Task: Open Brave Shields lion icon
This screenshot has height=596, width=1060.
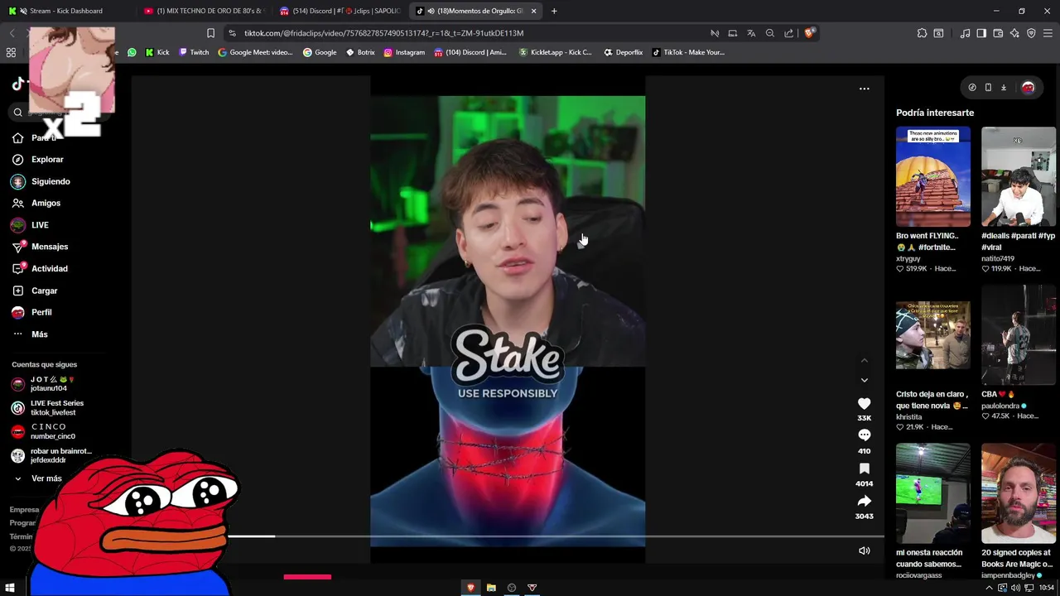Action: pyautogui.click(x=810, y=33)
